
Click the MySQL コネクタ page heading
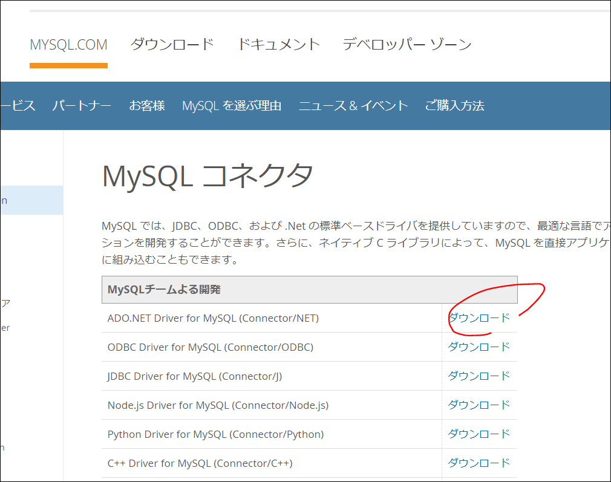point(207,176)
